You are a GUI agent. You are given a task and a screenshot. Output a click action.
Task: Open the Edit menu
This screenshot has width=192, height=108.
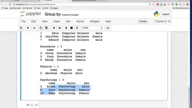coord(34,21)
